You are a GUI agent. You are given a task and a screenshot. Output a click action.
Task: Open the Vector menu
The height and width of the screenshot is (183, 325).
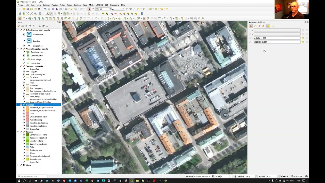62,5
